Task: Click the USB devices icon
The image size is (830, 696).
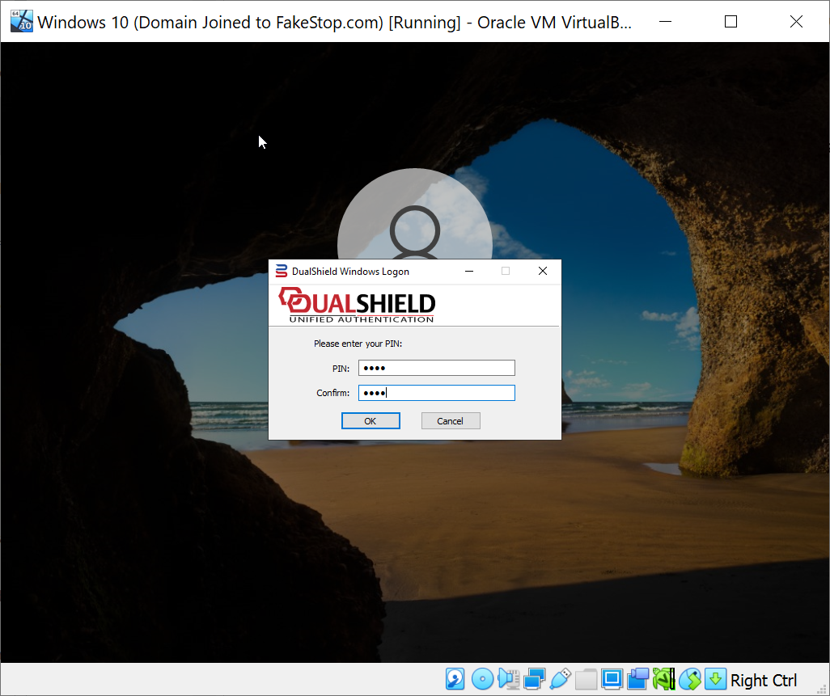Action: click(x=560, y=679)
